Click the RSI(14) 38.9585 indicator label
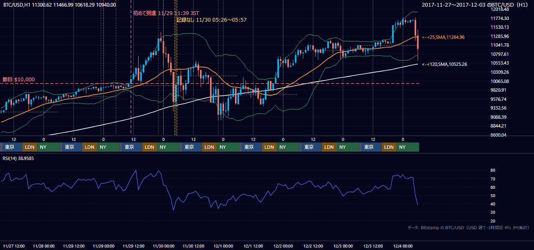Image resolution: width=534 pixels, height=250 pixels. pyautogui.click(x=18, y=158)
